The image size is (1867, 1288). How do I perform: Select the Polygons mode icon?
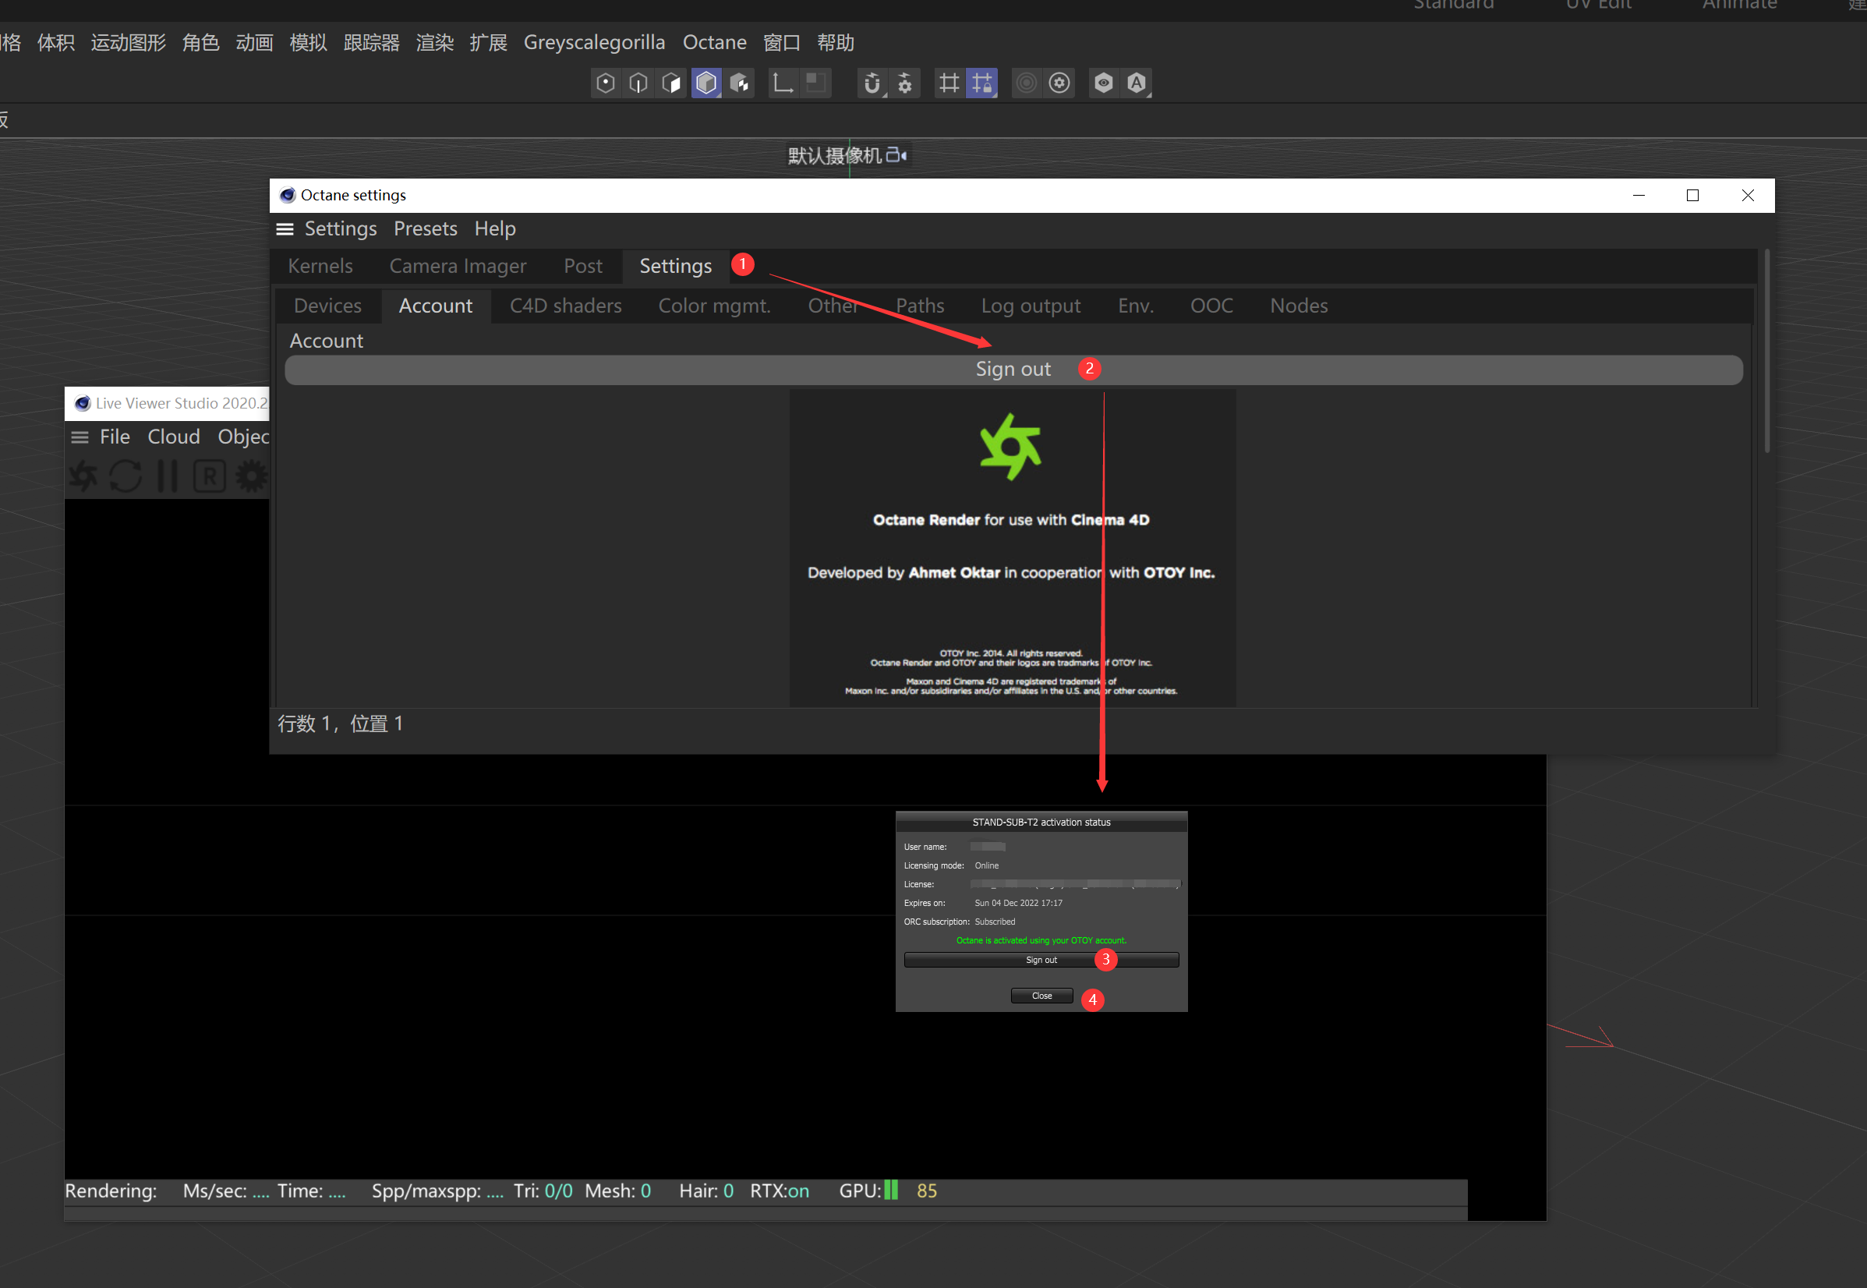[671, 83]
